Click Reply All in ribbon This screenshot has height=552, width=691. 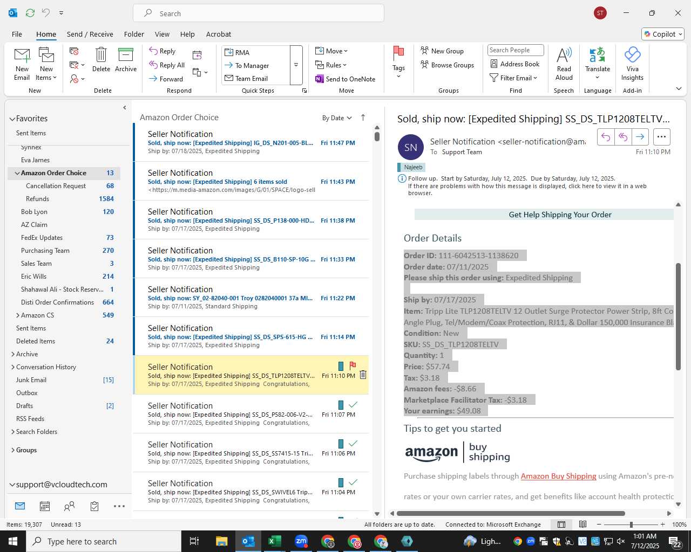(167, 65)
